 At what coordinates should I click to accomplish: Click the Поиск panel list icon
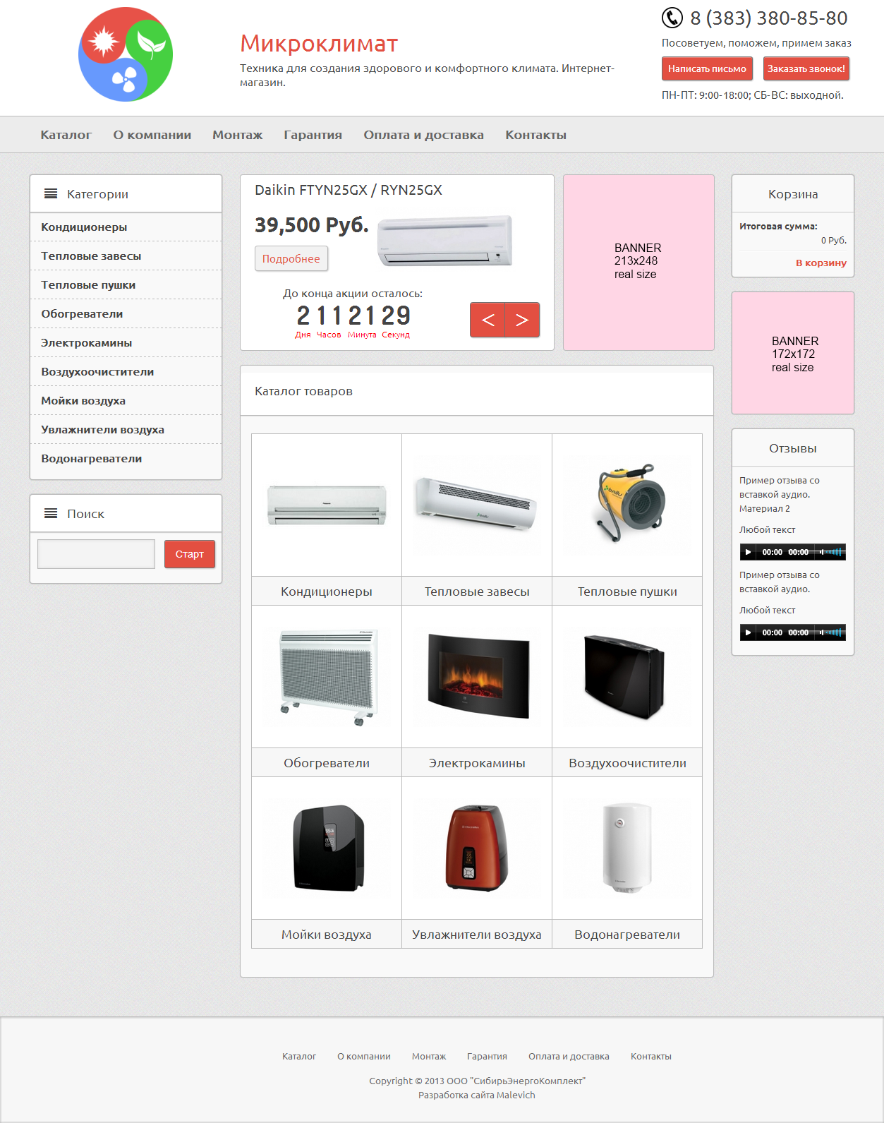[51, 513]
